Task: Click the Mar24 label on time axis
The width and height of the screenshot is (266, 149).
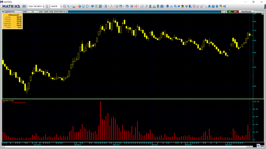Action: (x=117, y=145)
